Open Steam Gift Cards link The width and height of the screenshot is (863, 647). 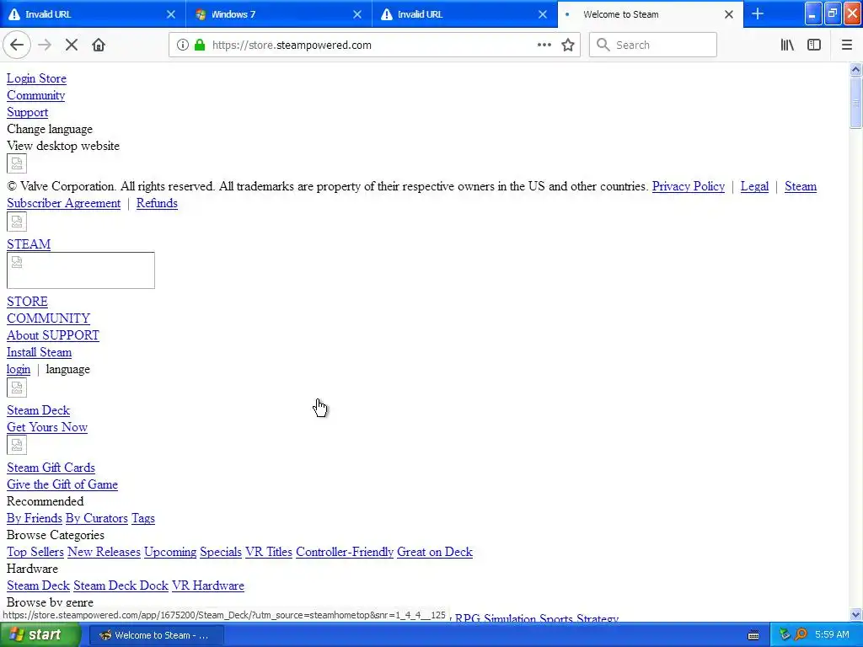click(51, 468)
